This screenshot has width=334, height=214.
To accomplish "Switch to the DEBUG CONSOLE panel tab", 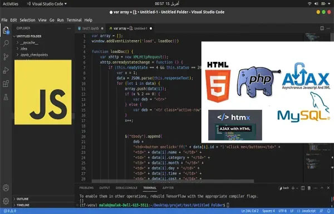I will (126, 188).
